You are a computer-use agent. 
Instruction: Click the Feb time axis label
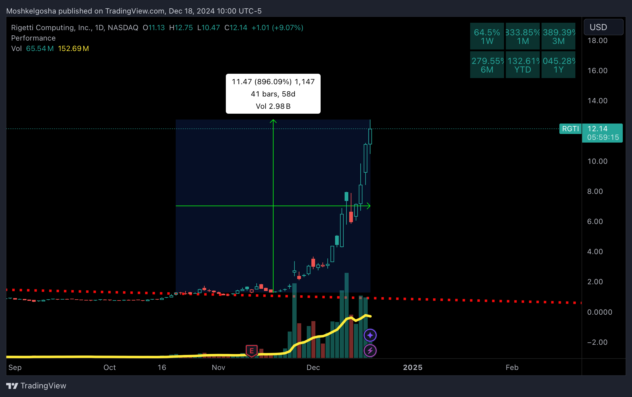click(512, 368)
